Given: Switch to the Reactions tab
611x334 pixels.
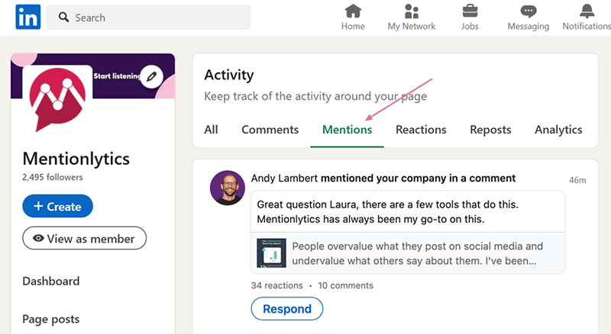Looking at the screenshot, I should coord(421,130).
